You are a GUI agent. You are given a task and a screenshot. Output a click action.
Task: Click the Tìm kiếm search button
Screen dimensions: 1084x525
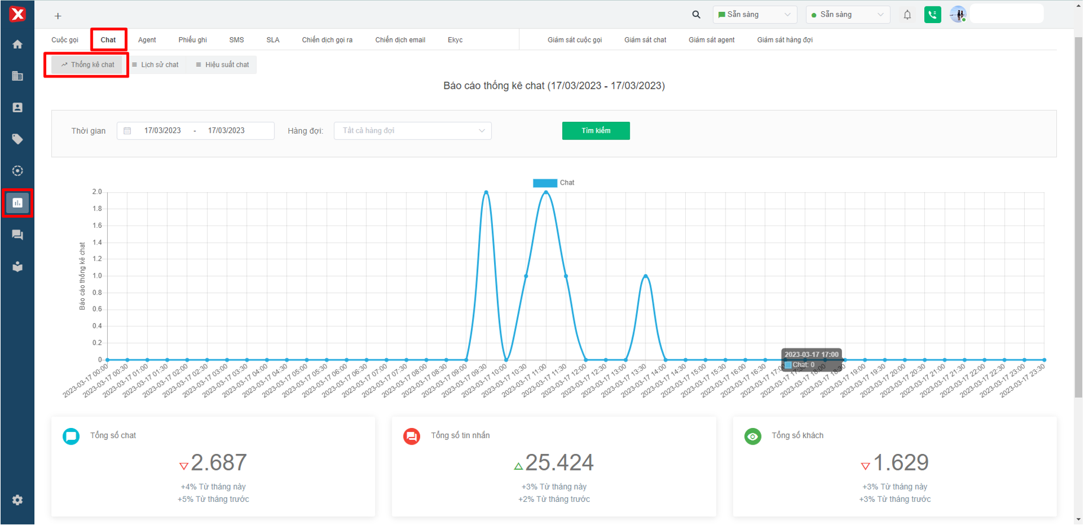pyautogui.click(x=595, y=131)
